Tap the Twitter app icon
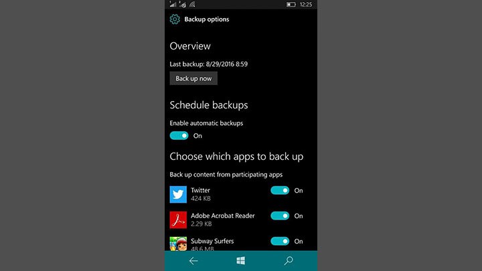482x271 pixels. coord(178,195)
